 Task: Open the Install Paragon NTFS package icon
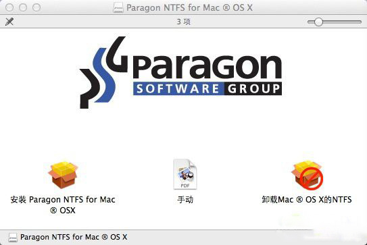pos(63,175)
